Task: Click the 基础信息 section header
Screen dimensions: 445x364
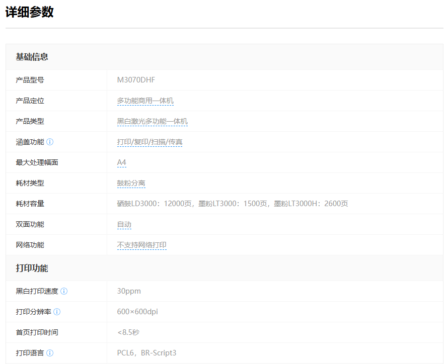Action: [x=32, y=57]
